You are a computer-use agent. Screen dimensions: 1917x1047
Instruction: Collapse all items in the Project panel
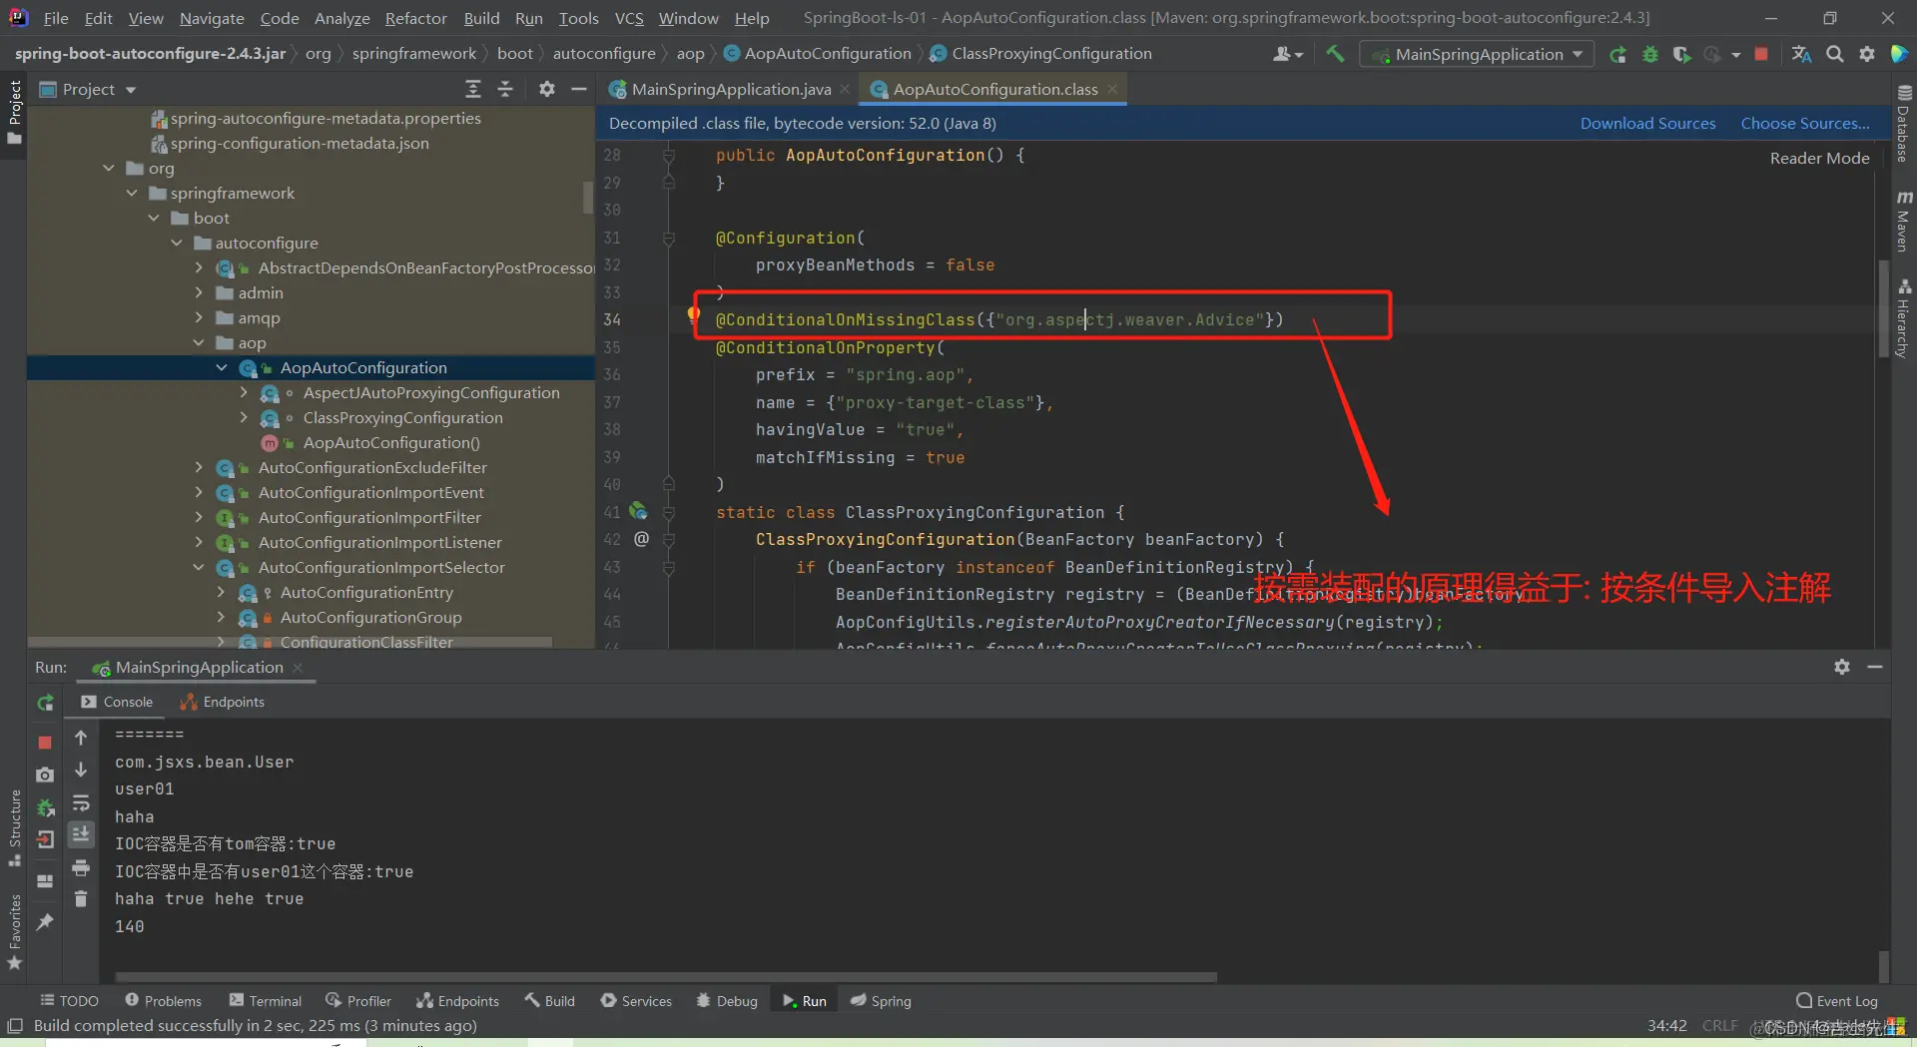(505, 89)
